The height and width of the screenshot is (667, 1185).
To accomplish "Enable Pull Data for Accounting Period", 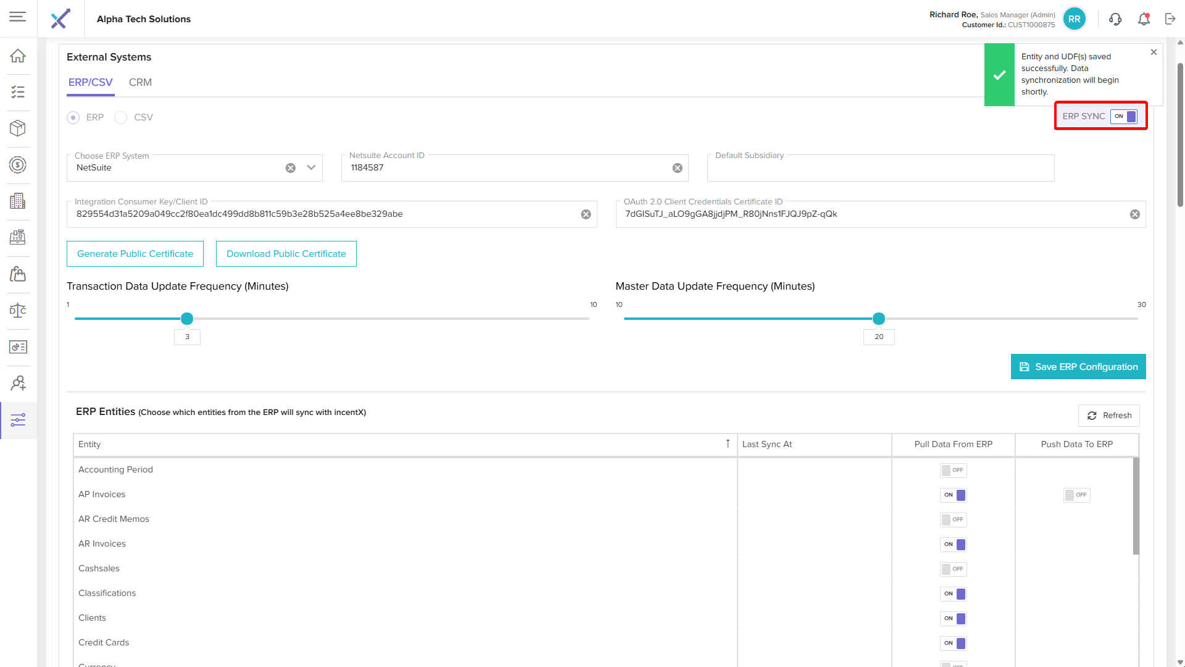I will click(953, 471).
